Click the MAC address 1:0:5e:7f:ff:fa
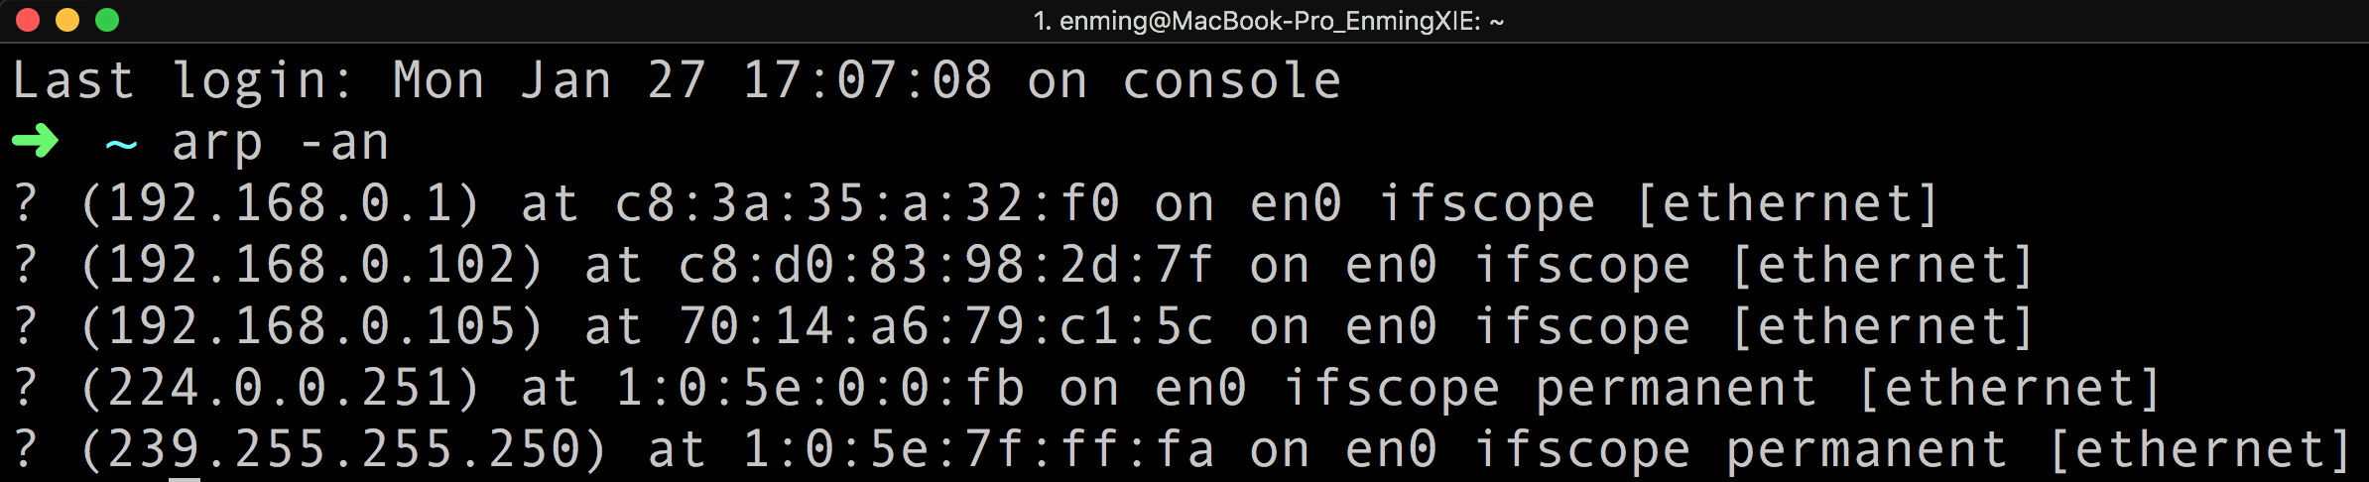Screen dimensions: 2369x482 978,449
